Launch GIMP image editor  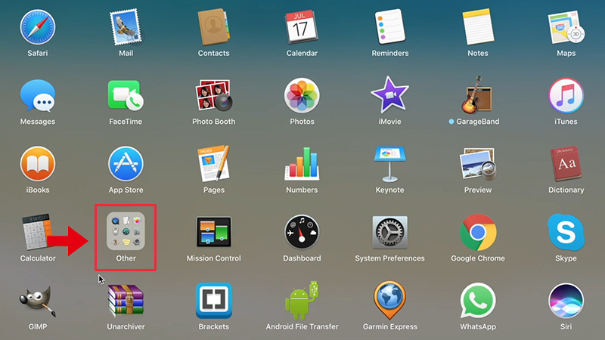click(37, 301)
